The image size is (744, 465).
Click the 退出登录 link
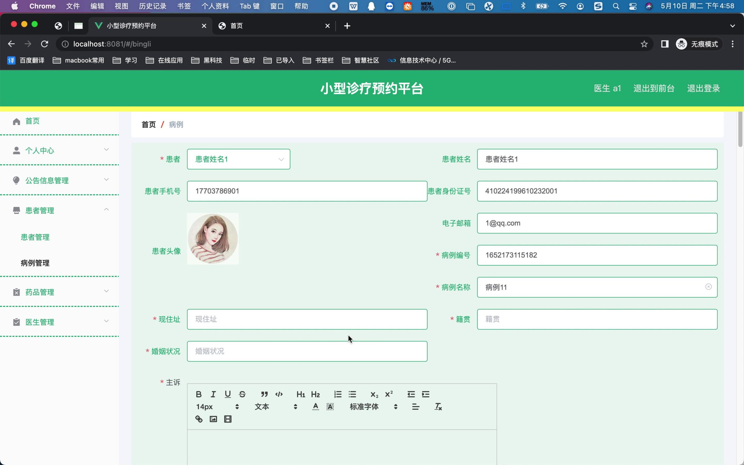[703, 89]
